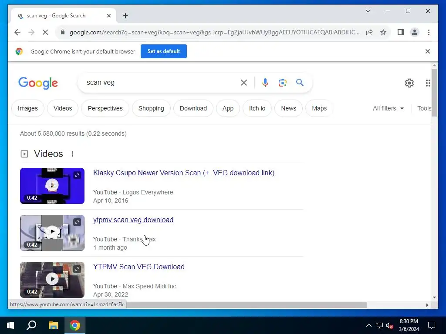Click the scroll right arrow
The height and width of the screenshot is (334, 446).
(x=427, y=305)
